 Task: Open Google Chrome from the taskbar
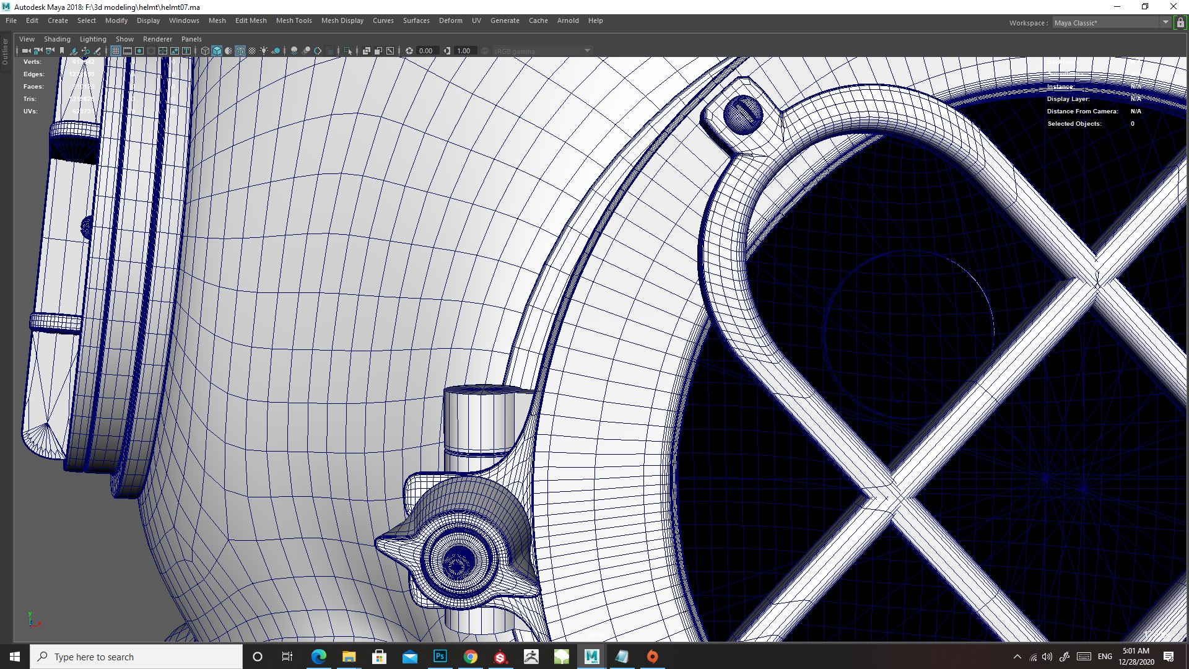click(x=470, y=657)
